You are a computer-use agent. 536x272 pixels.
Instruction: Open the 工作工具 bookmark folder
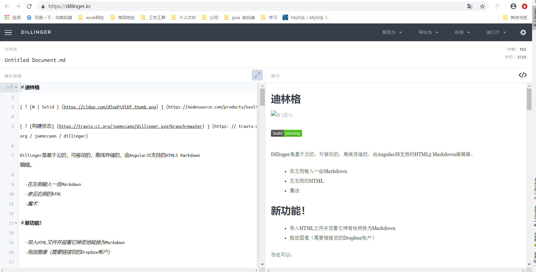(x=153, y=17)
